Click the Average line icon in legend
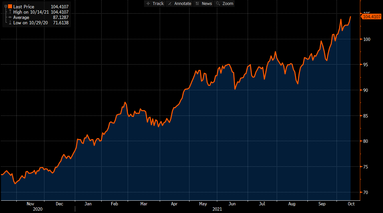 point(10,17)
